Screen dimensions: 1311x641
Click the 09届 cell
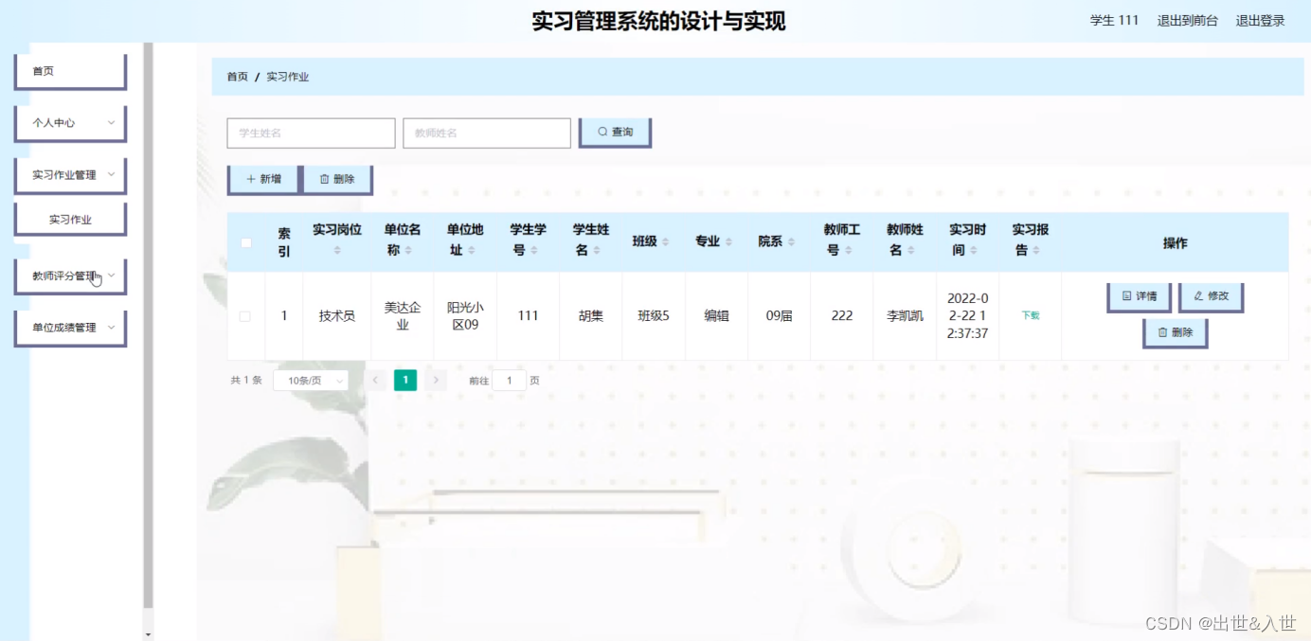pyautogui.click(x=780, y=316)
